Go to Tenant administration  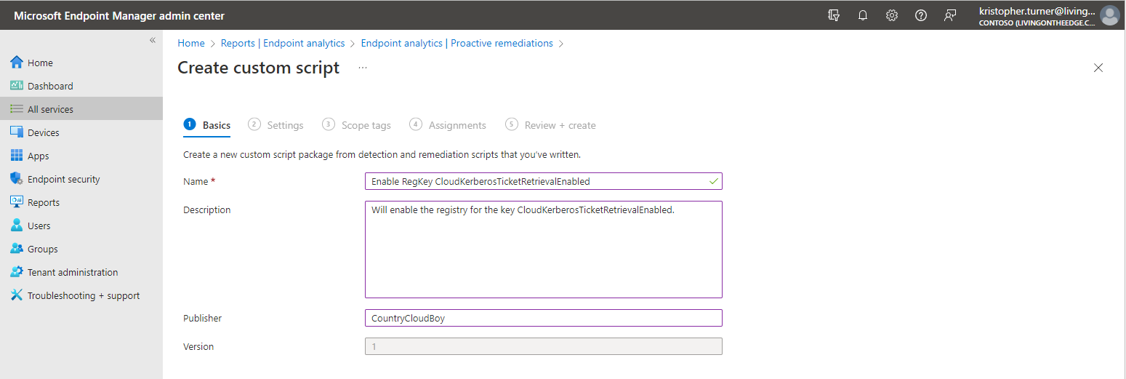tap(72, 272)
